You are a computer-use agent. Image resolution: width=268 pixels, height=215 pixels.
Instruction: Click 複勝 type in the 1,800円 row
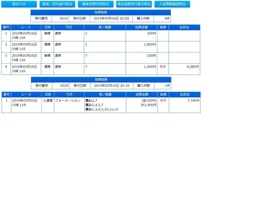(x=47, y=45)
